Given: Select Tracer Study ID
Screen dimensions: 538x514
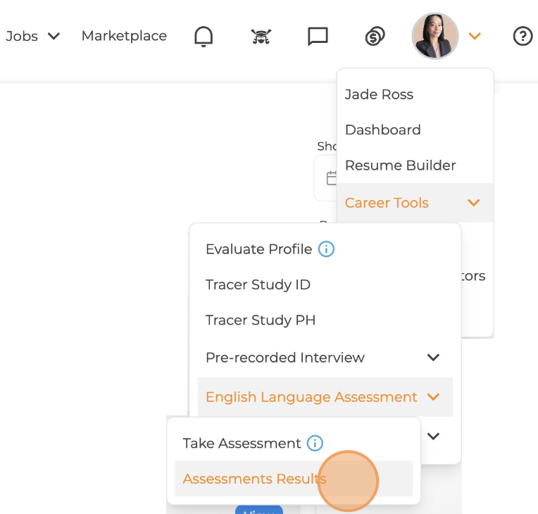Looking at the screenshot, I should coord(258,284).
